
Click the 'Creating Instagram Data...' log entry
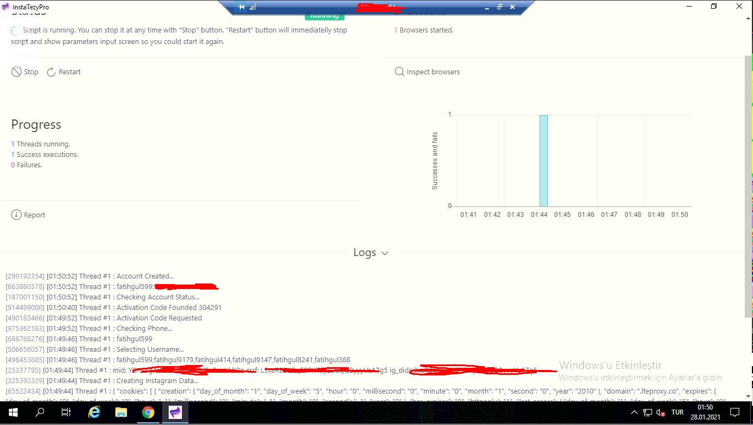click(157, 381)
